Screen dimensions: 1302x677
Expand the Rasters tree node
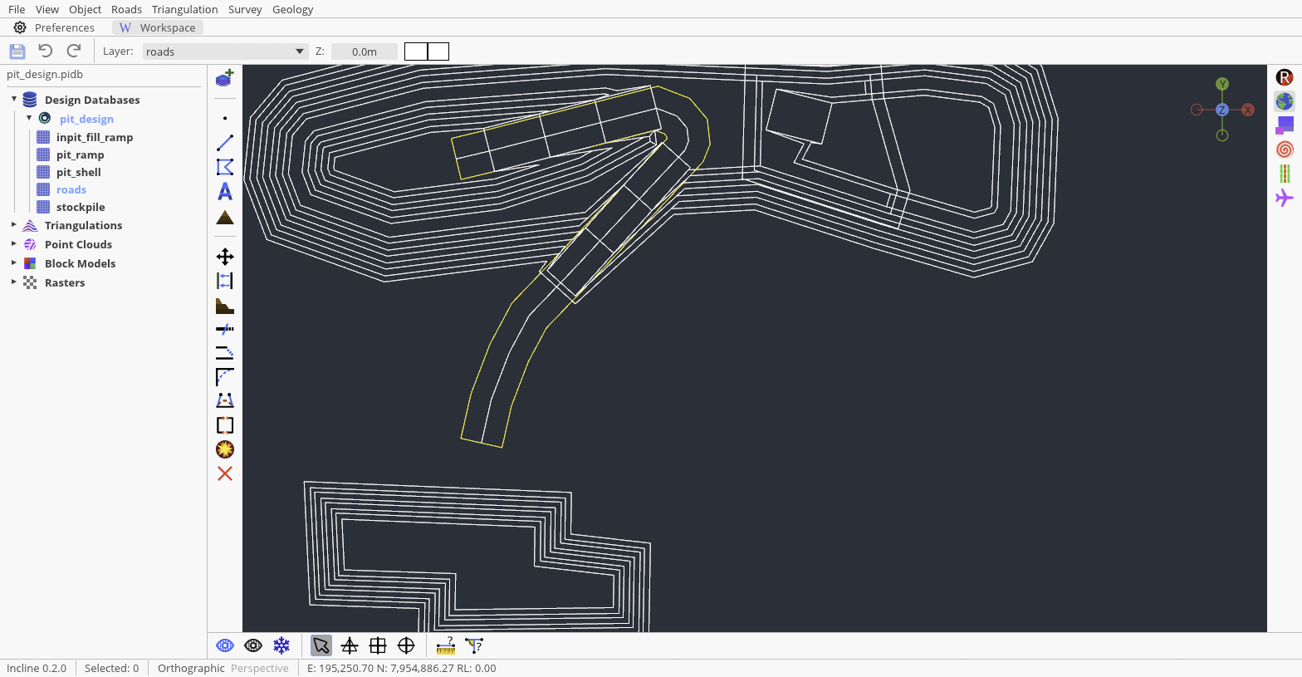14,282
